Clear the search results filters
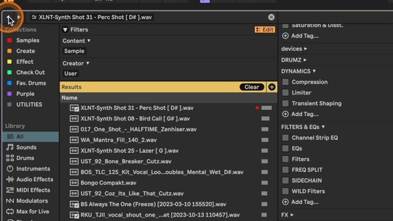393x221 pixels. click(252, 87)
